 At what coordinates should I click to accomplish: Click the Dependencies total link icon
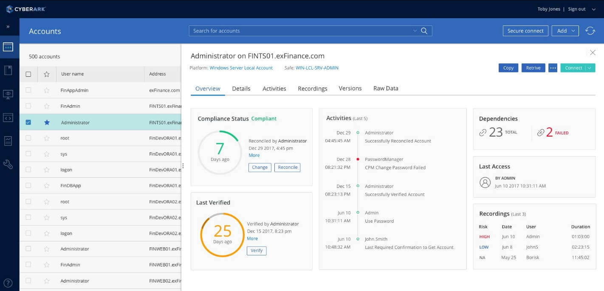point(483,133)
